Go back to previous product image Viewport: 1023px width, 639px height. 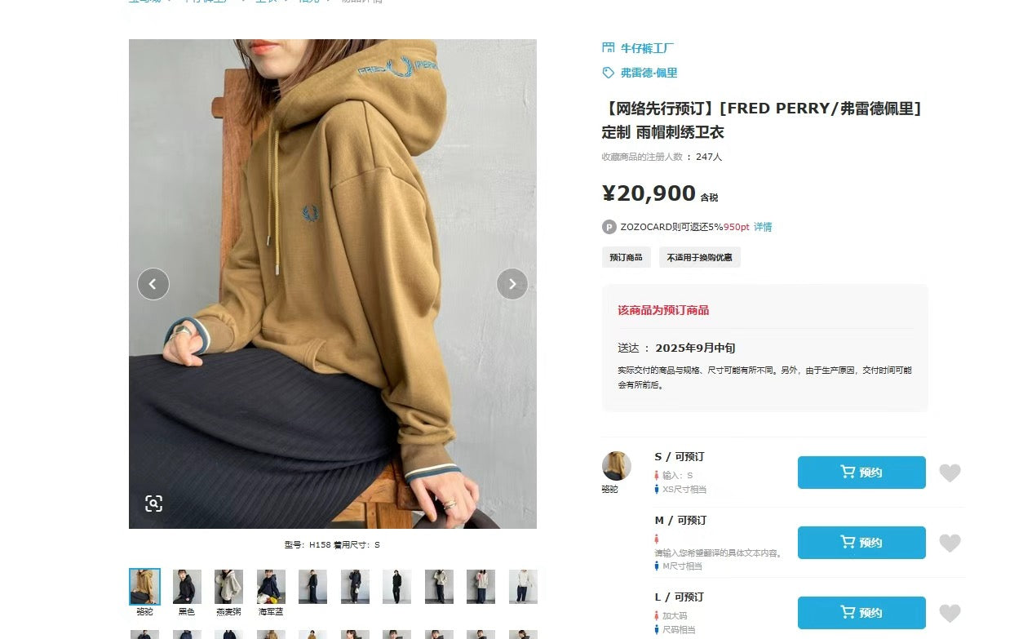[x=153, y=284]
